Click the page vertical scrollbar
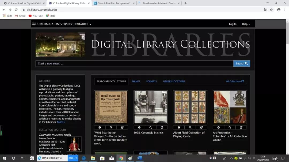 click(287, 33)
